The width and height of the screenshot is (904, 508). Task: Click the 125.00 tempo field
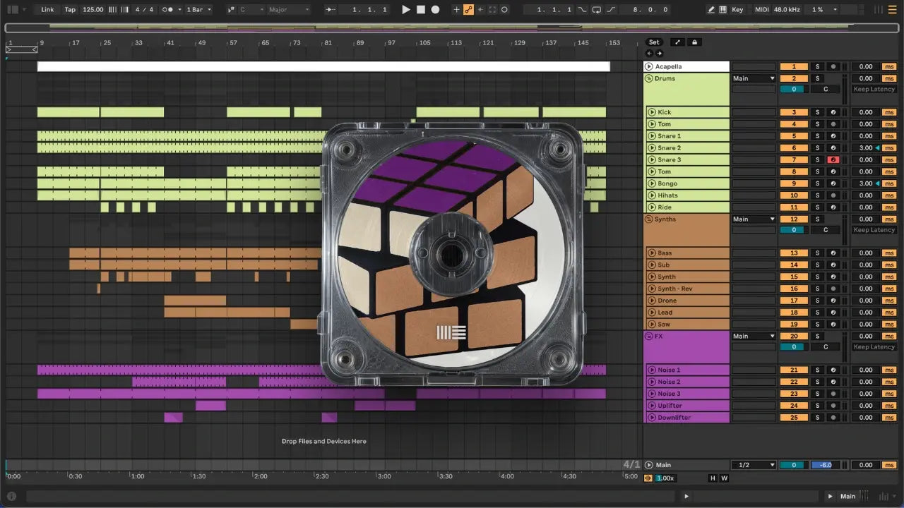pyautogui.click(x=93, y=10)
